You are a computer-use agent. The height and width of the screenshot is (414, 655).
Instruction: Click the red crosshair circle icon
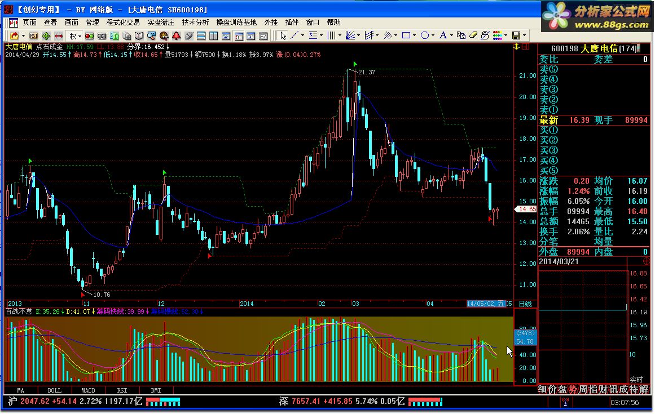click(647, 261)
